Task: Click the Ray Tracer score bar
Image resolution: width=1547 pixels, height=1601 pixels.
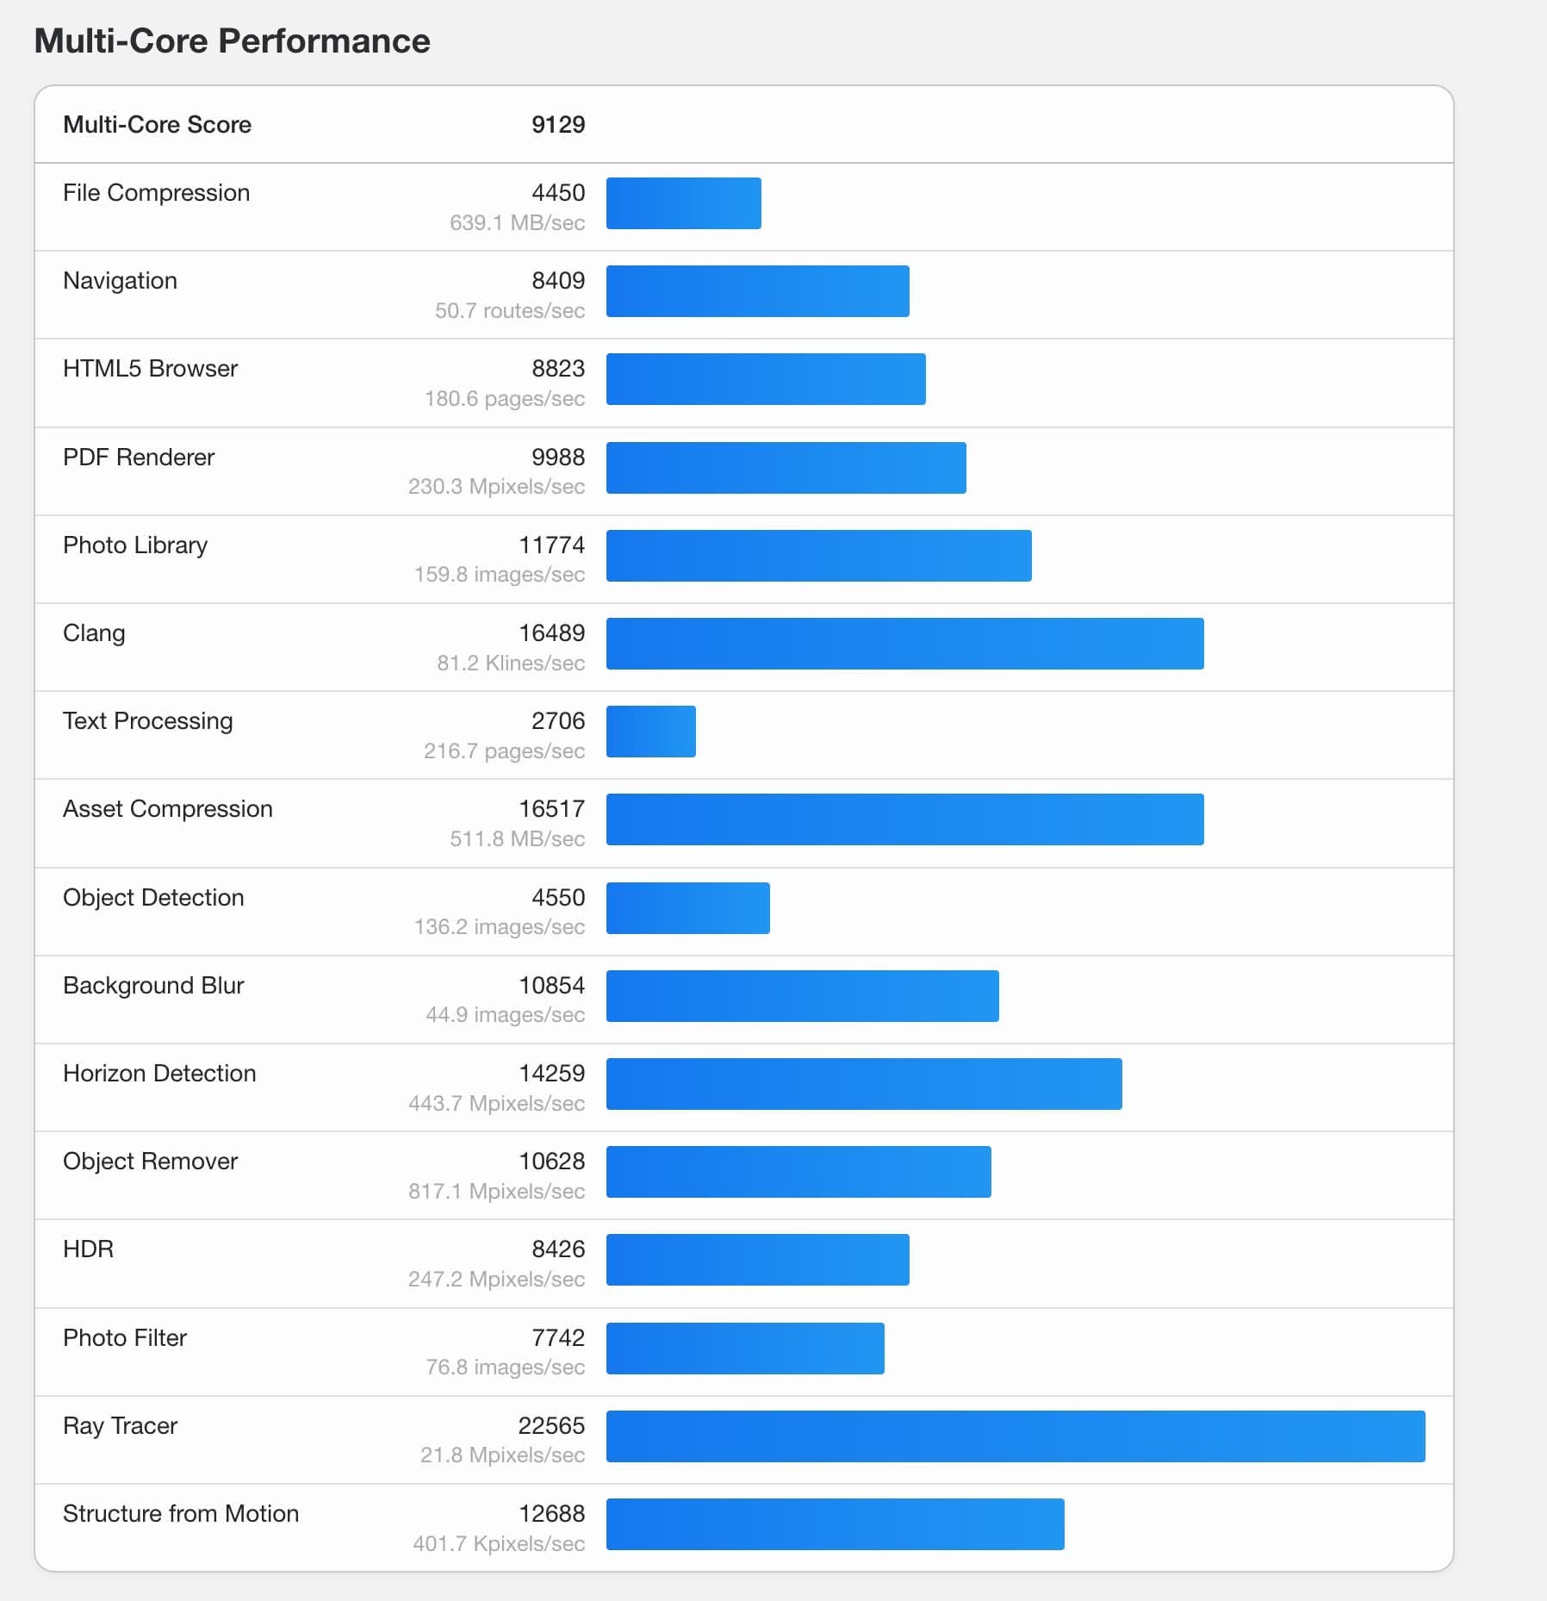Action: pyautogui.click(x=1015, y=1436)
